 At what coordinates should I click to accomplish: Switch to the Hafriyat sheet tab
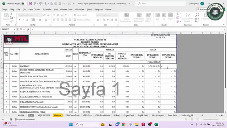click(58, 115)
